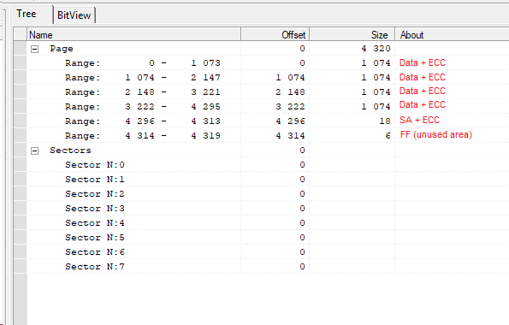Select Sector N:1 entry
The image size is (509, 325).
tap(95, 180)
